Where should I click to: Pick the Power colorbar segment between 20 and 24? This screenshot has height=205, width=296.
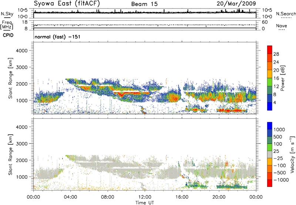tap(270, 66)
